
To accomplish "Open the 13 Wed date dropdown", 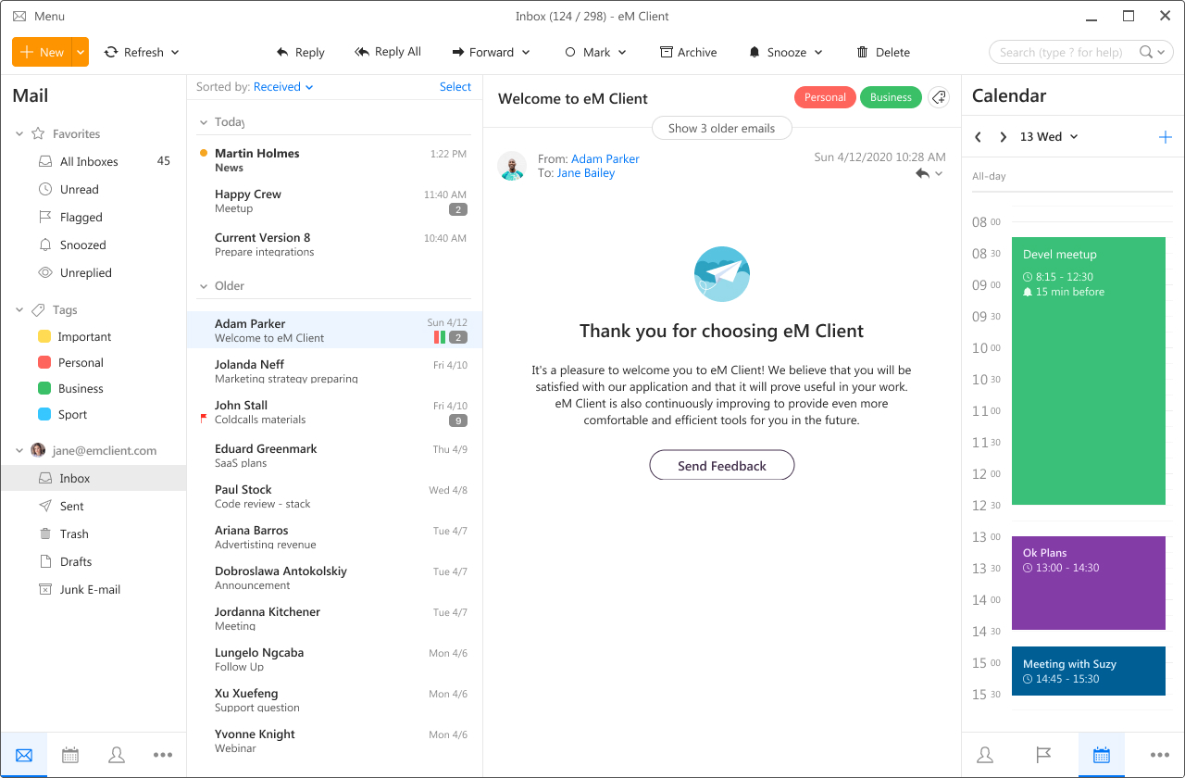I will pyautogui.click(x=1049, y=137).
